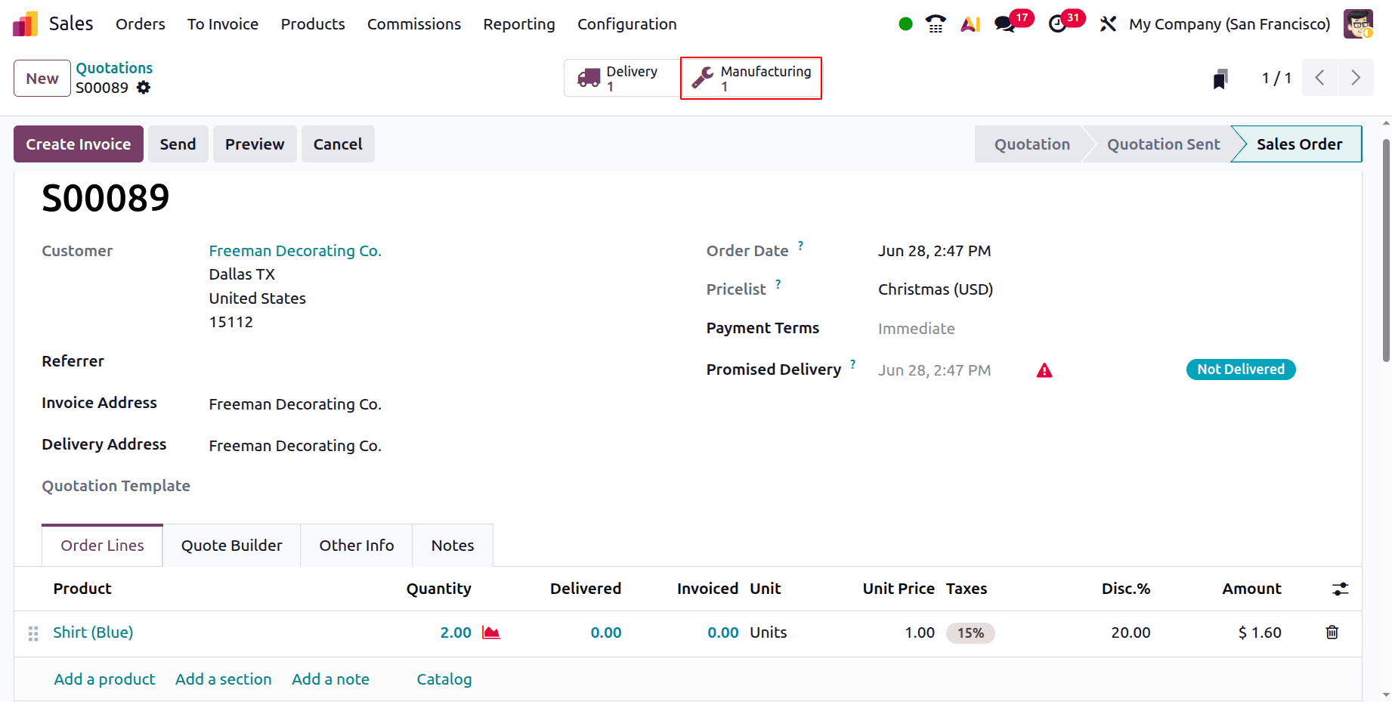Click the pager counter 1 / 1
Image resolution: width=1392 pixels, height=702 pixels.
(1276, 79)
